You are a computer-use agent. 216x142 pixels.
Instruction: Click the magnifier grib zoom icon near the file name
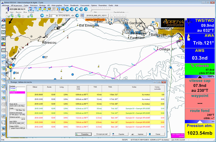coord(82,16)
